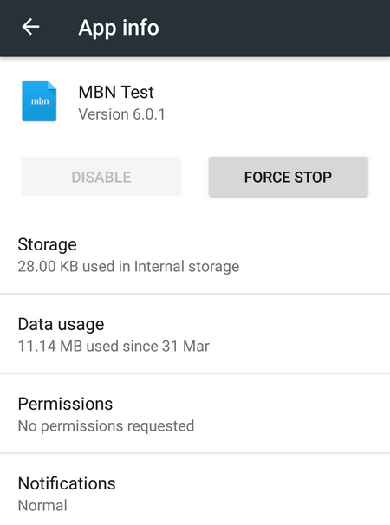Click the App info header title
390x525 pixels.
119,28
